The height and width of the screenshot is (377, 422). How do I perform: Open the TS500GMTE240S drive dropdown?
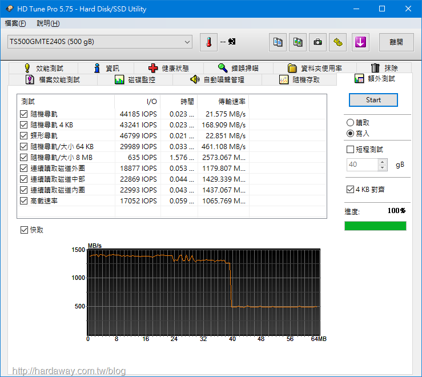point(100,42)
